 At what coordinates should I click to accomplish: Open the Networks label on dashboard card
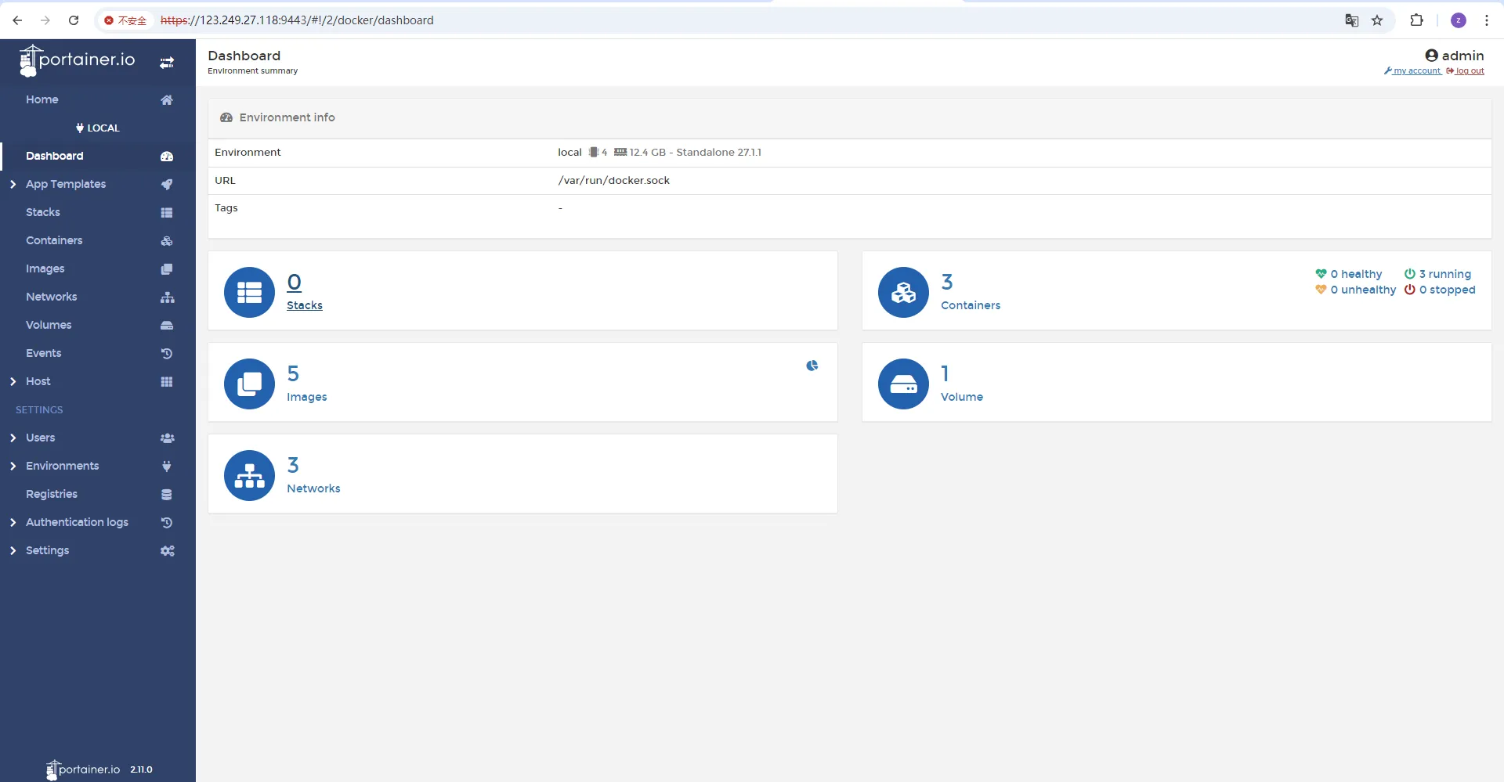click(313, 489)
